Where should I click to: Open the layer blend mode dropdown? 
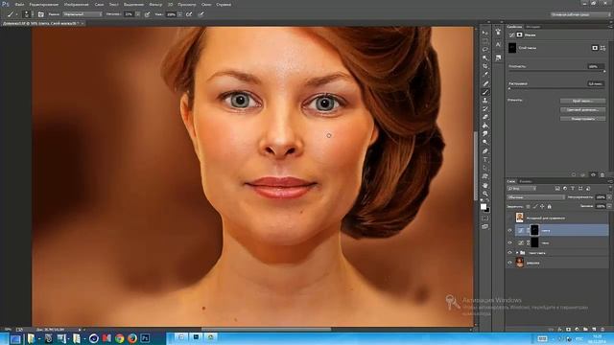click(535, 197)
